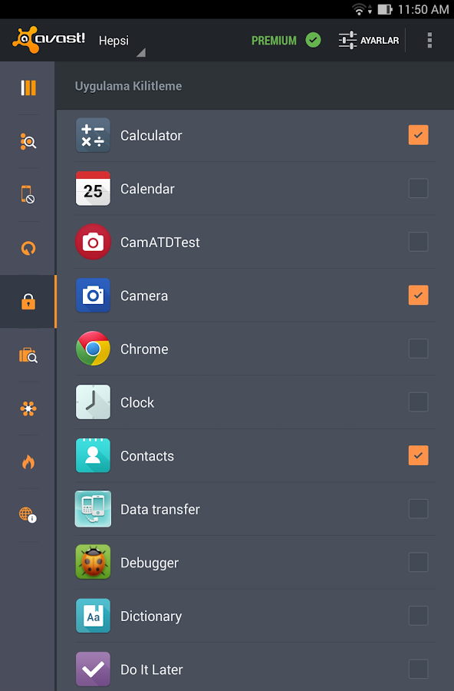Enable app lock for Chrome
The width and height of the screenshot is (454, 691).
click(x=418, y=349)
